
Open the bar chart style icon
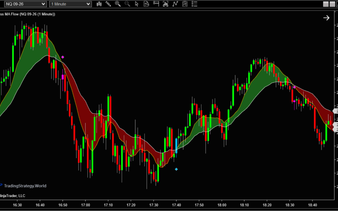click(99, 4)
